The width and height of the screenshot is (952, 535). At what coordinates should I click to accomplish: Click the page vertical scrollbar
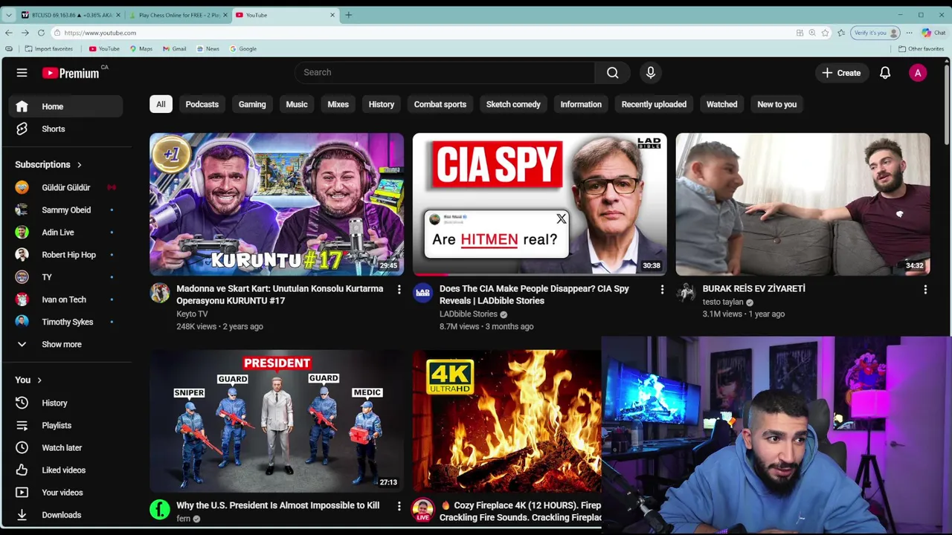click(x=947, y=104)
